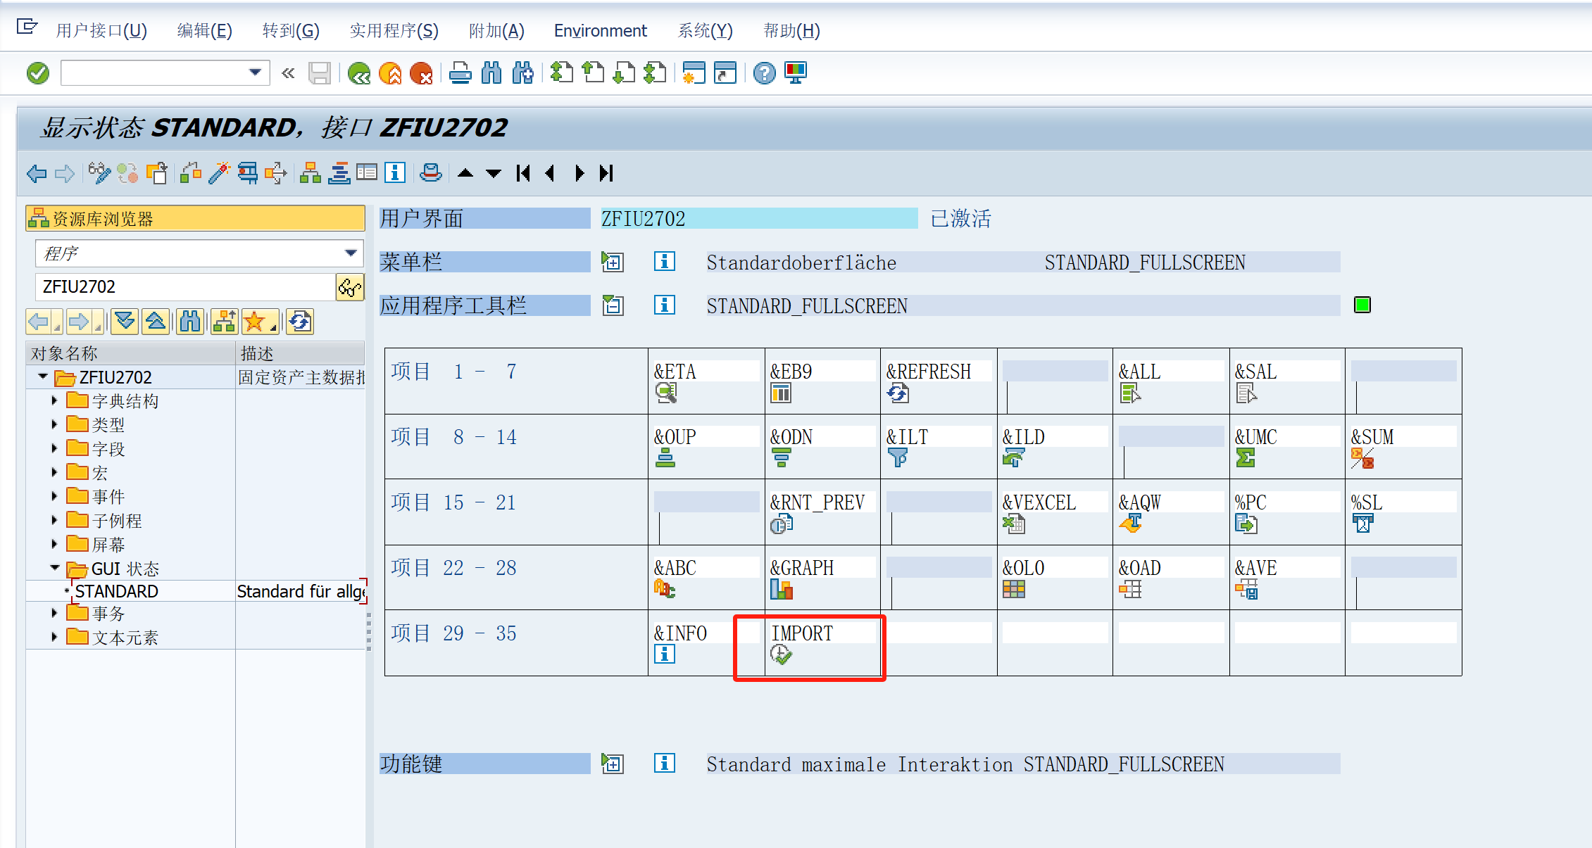Click the Print icon in standard toolbar

coord(460,72)
